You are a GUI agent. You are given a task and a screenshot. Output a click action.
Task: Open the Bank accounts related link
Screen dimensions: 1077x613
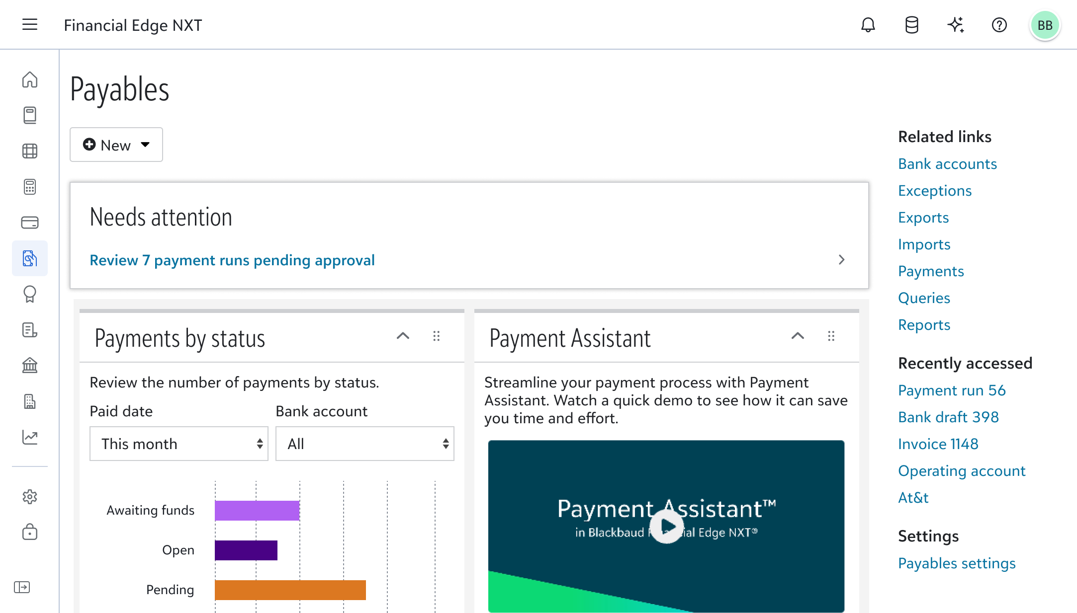click(x=947, y=164)
